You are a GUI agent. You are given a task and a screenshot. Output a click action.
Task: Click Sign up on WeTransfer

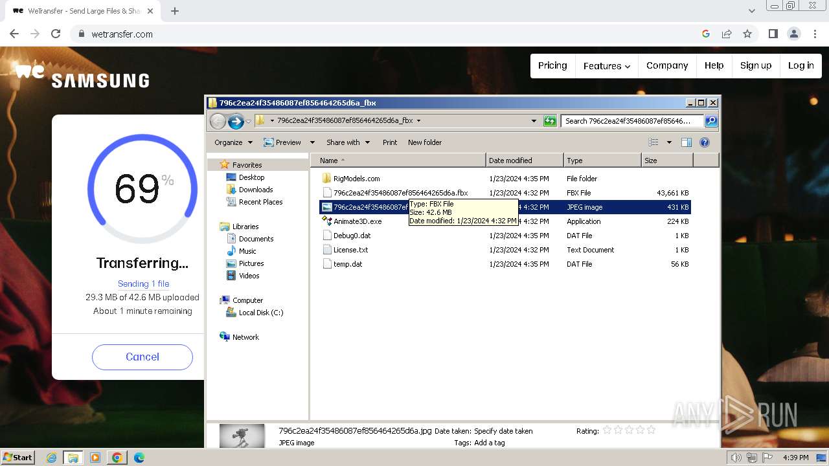coord(756,65)
